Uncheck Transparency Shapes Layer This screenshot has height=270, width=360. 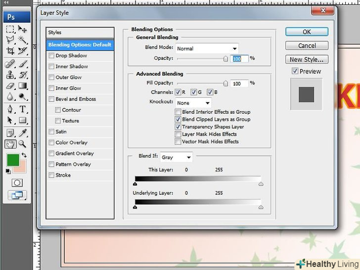pyautogui.click(x=178, y=127)
